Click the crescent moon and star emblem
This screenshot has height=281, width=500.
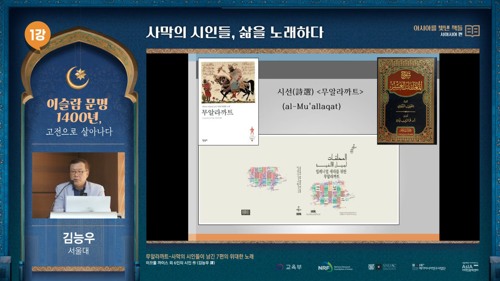(x=78, y=77)
